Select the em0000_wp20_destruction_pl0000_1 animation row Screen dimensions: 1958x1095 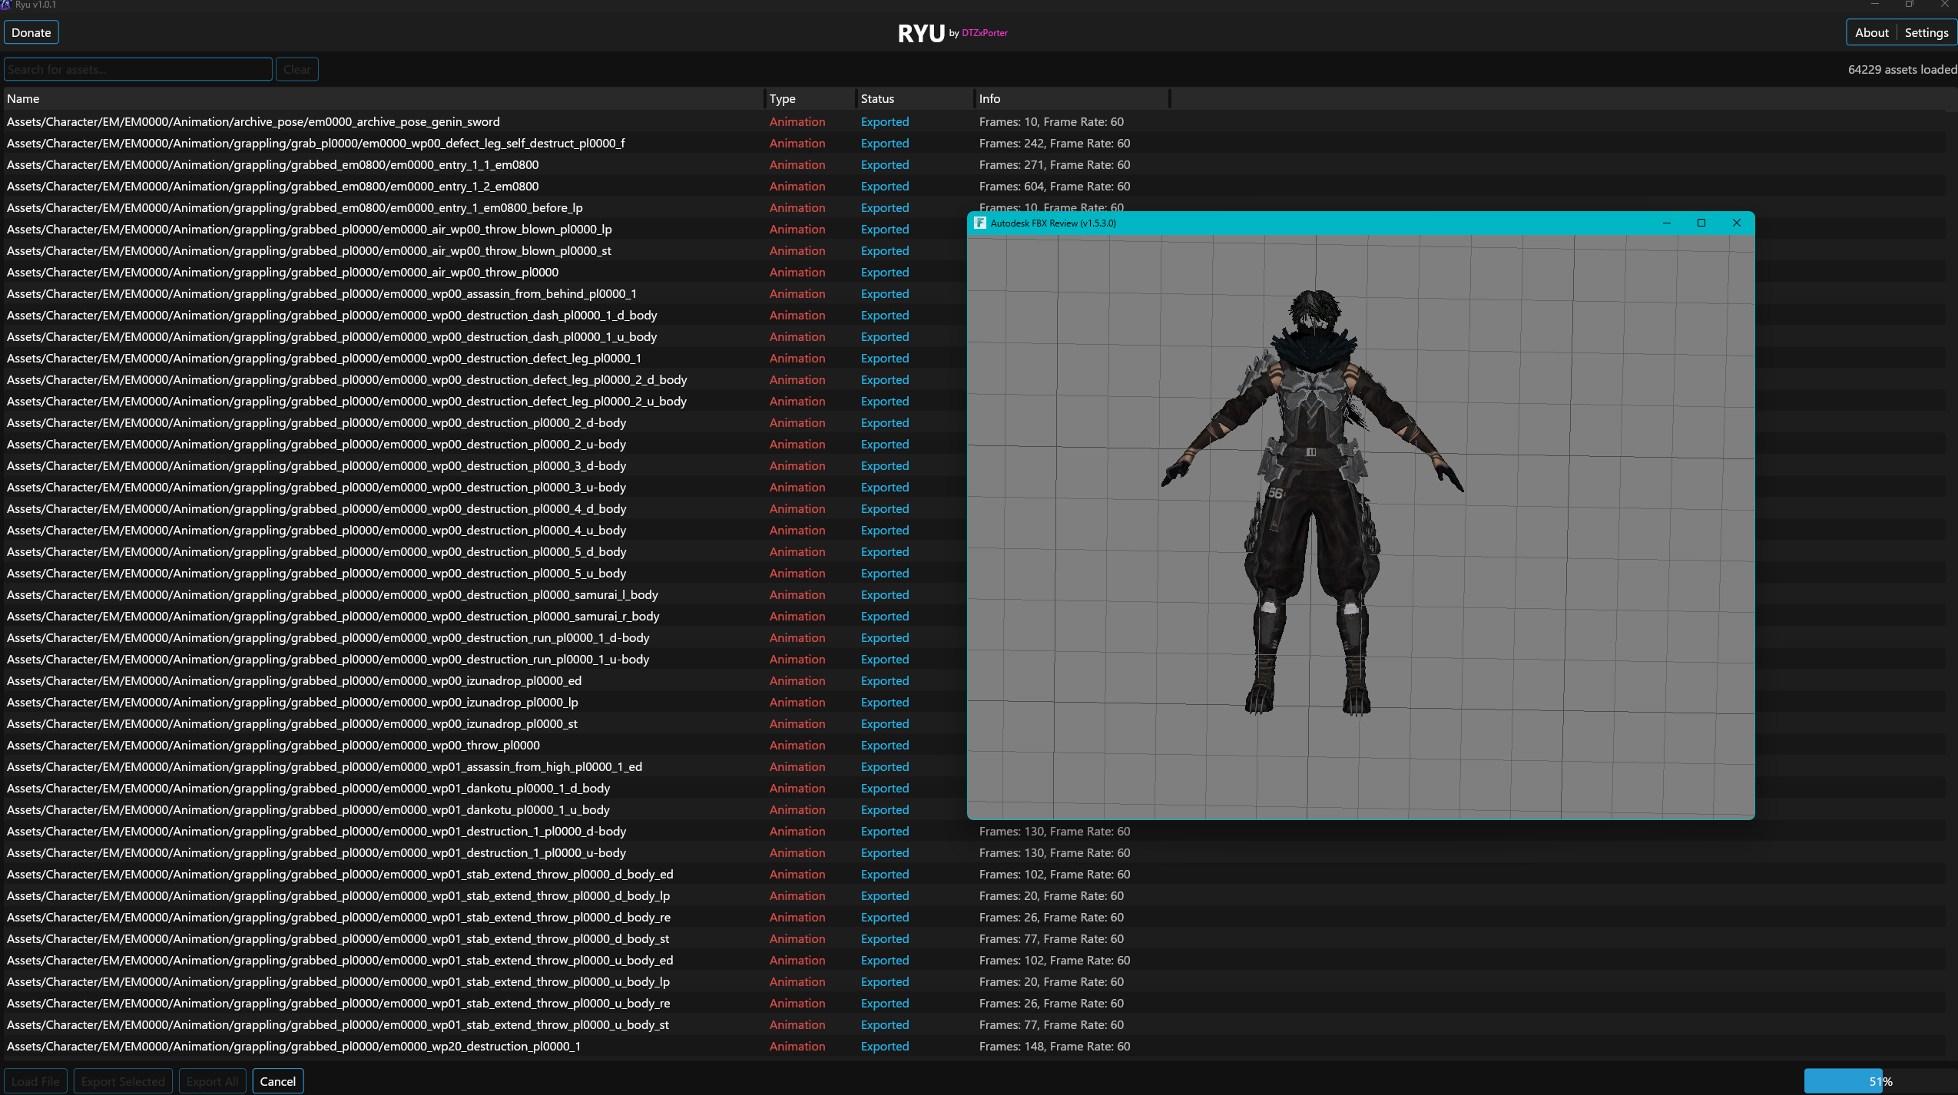pos(293,1046)
